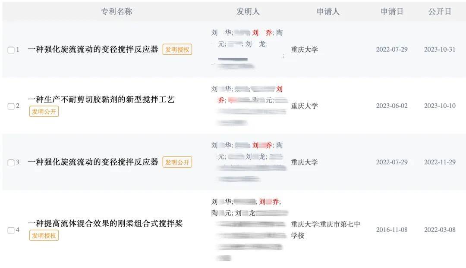
Task: Check the checkbox for patent row 1
Action: coord(11,49)
